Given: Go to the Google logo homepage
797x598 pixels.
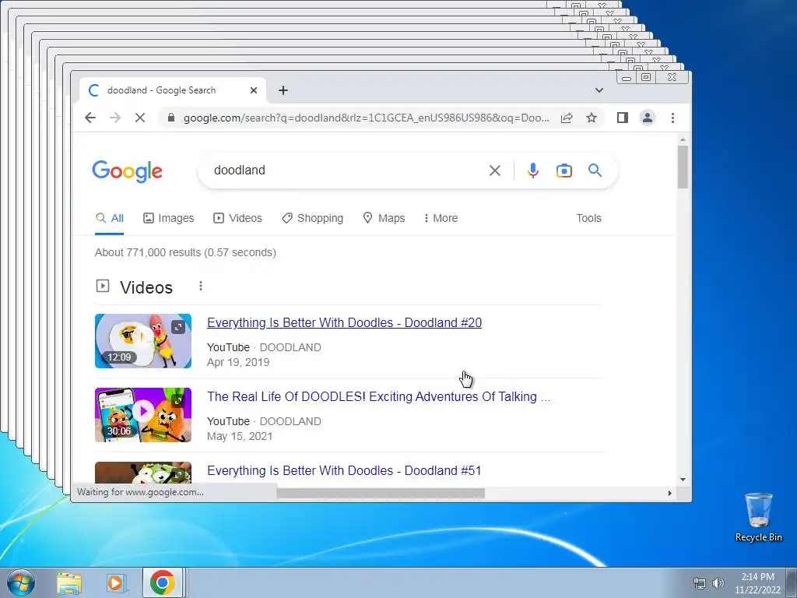Looking at the screenshot, I should click(x=127, y=171).
